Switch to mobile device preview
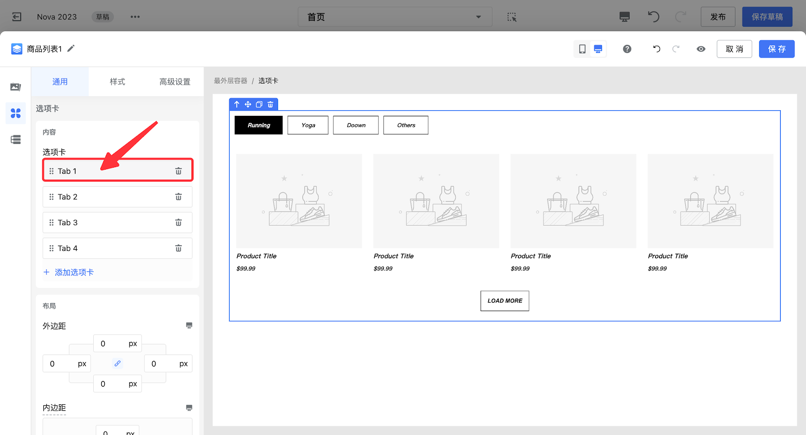This screenshot has width=806, height=435. [x=582, y=49]
